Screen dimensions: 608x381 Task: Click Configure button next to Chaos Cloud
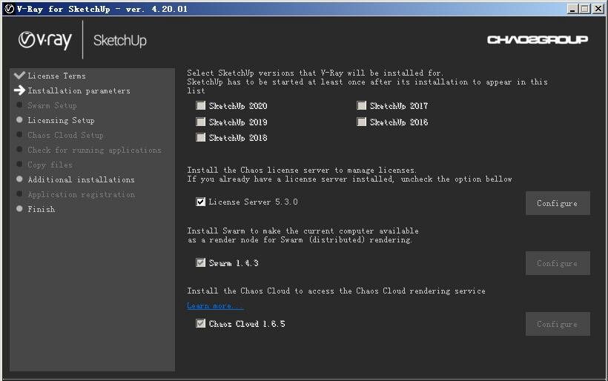point(558,324)
